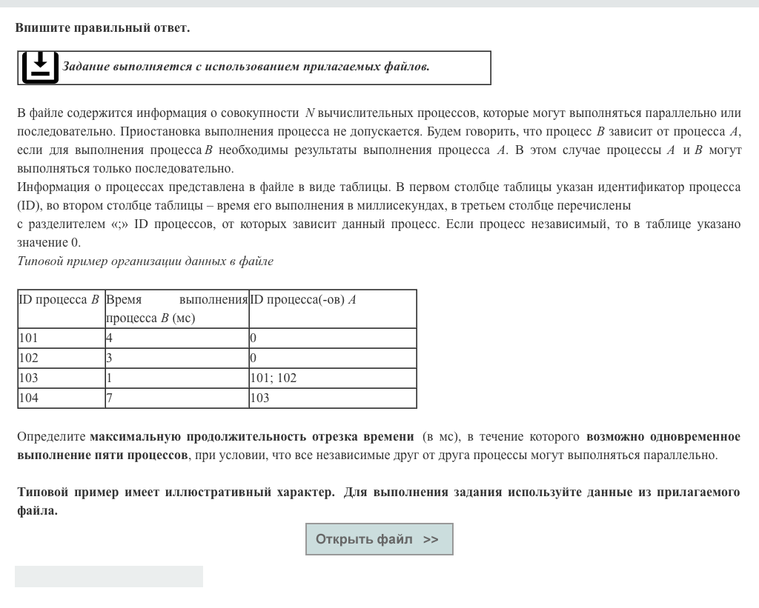Click the italic caption "Типовой пример организации данных в файле"
Image resolution: width=759 pixels, height=608 pixels.
pos(145,261)
